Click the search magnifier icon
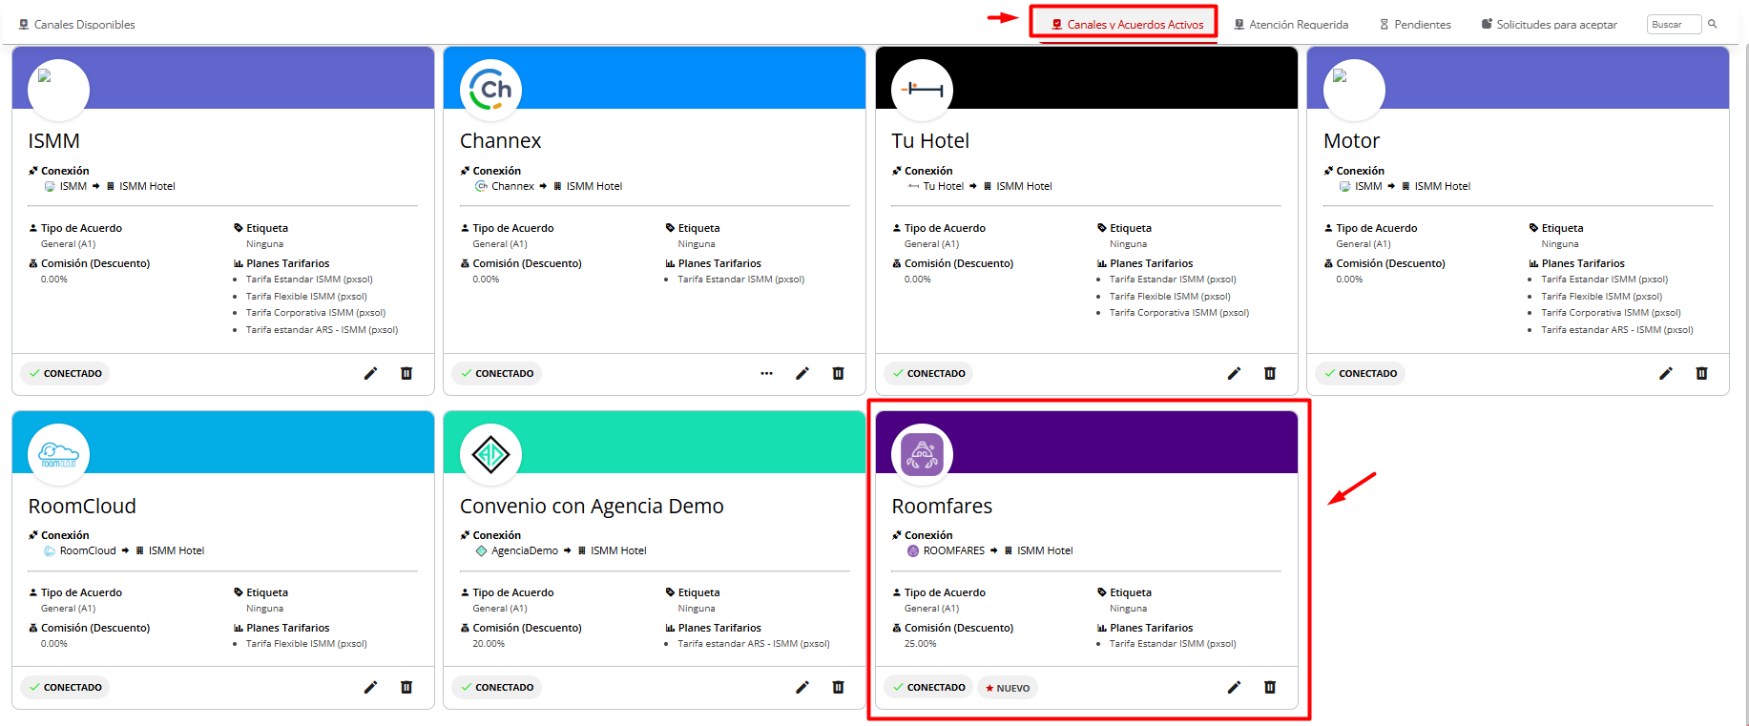Viewport: 1749px width, 726px height. click(1713, 24)
